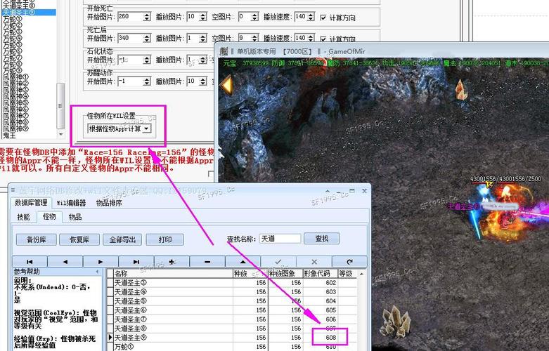The height and width of the screenshot is (351, 549).
Task: Collapse the 参考帮助 help panel arrow
Action: coord(97,272)
